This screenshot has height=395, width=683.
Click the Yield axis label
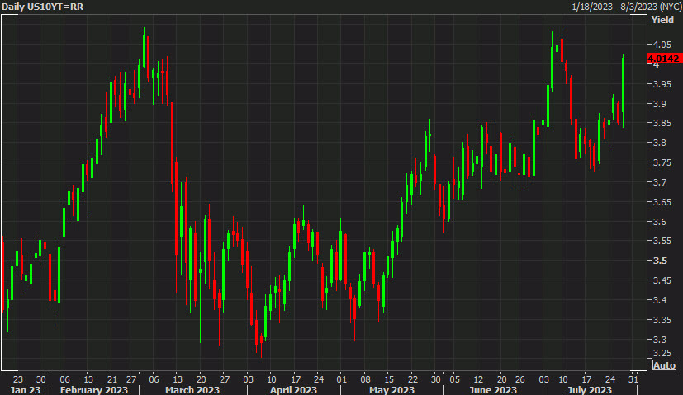point(662,20)
